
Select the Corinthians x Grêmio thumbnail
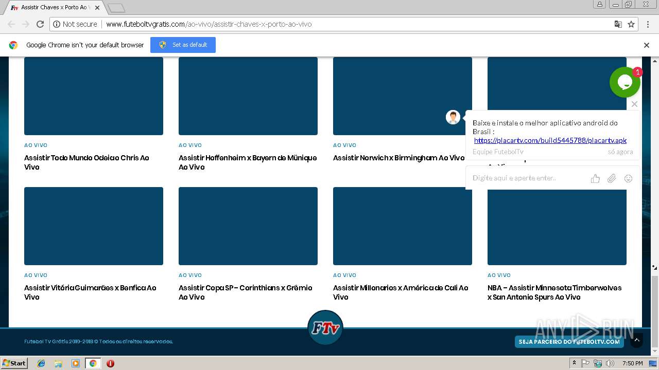248,226
